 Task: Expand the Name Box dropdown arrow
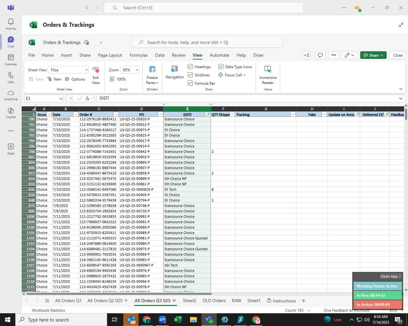pyautogui.click(x=61, y=99)
